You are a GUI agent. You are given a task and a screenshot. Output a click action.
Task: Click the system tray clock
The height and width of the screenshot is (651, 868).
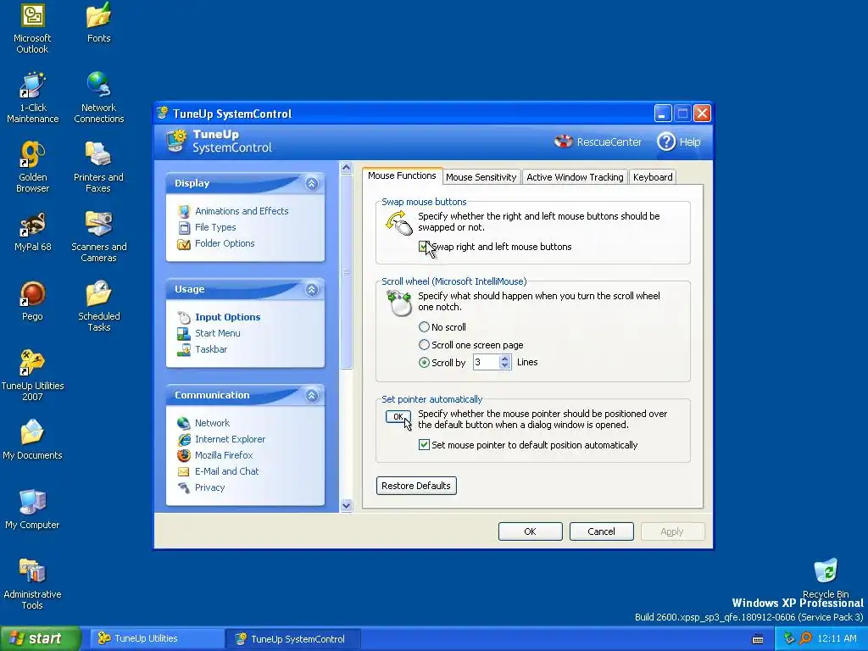pyautogui.click(x=837, y=639)
